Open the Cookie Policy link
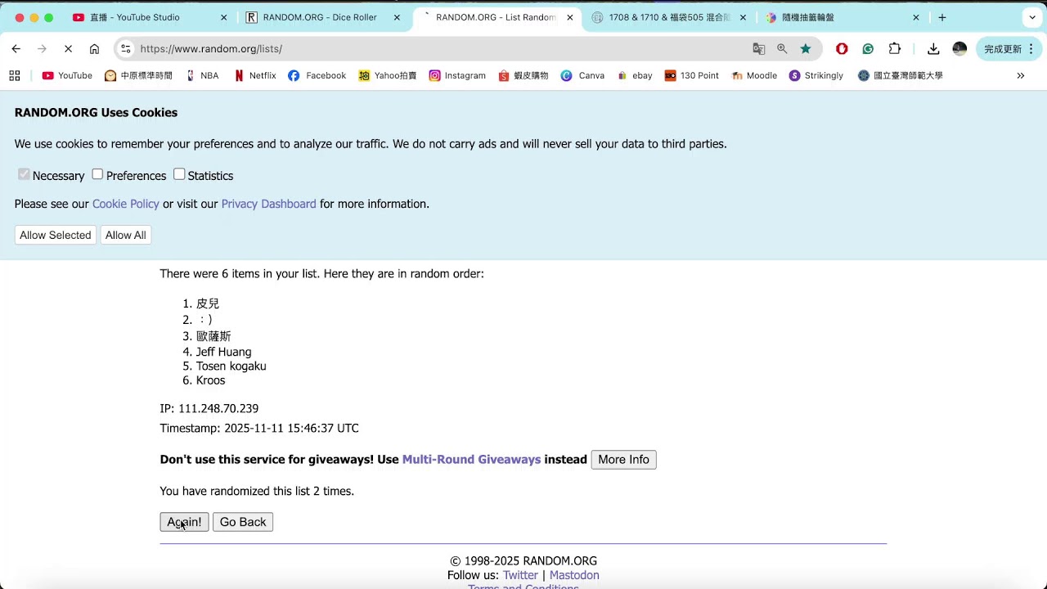1047x589 pixels. click(x=125, y=204)
